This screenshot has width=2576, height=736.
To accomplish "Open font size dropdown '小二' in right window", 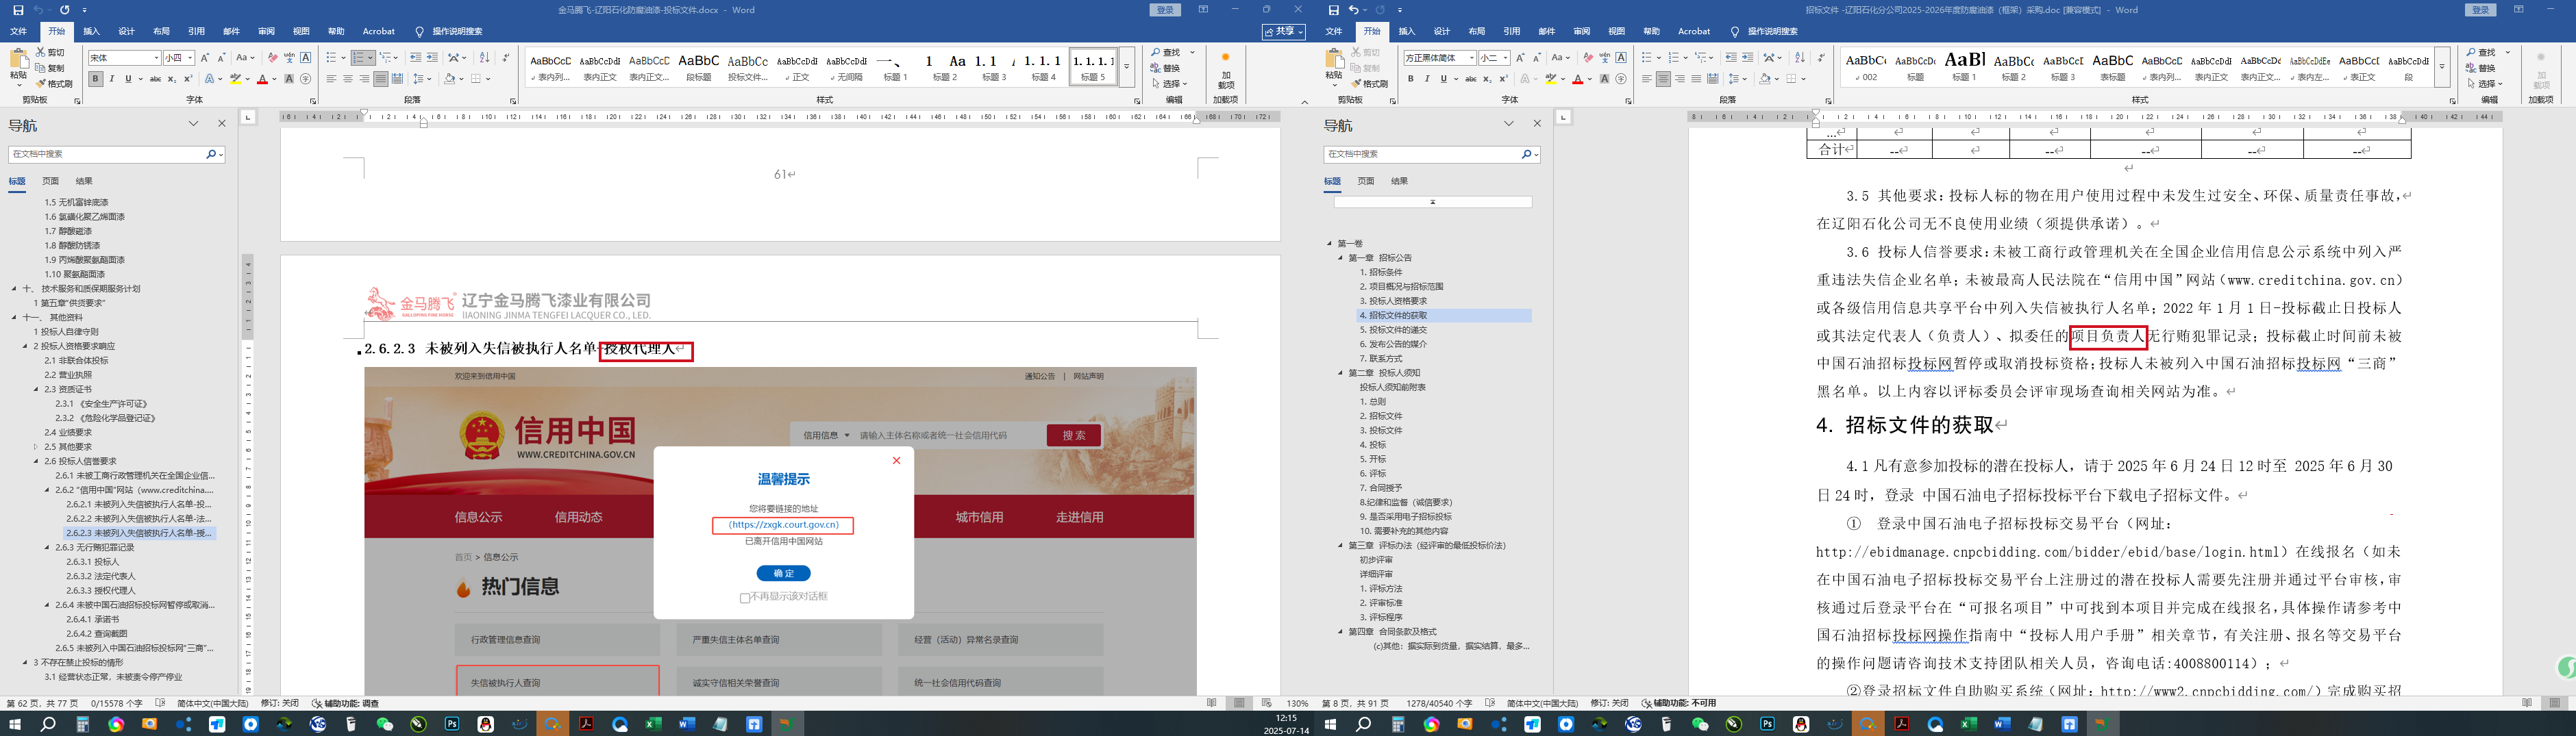I will click(x=1505, y=58).
